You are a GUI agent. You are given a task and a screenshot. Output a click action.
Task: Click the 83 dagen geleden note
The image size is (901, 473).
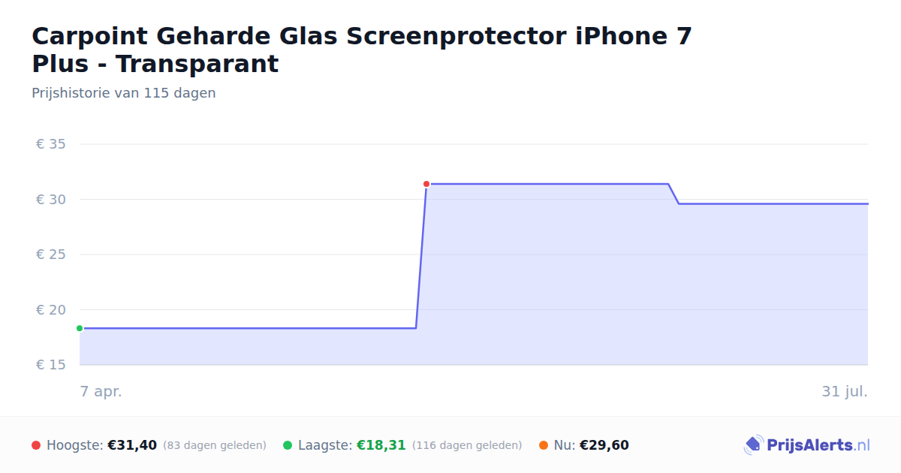point(215,446)
